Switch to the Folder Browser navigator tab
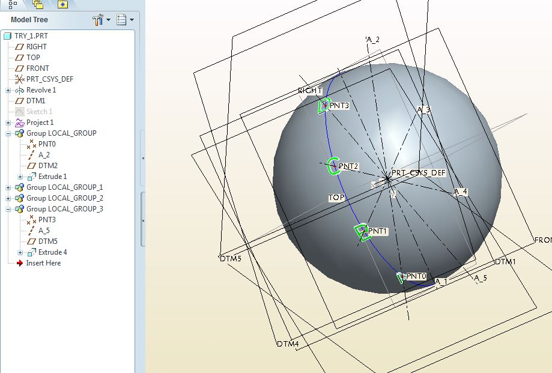The height and width of the screenshot is (373, 552). (38, 4)
